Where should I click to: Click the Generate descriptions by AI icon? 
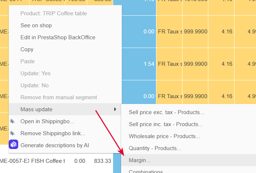[x=13, y=144]
